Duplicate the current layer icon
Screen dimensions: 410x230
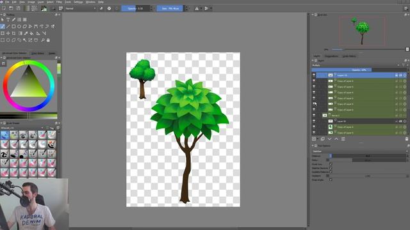[x=323, y=139]
